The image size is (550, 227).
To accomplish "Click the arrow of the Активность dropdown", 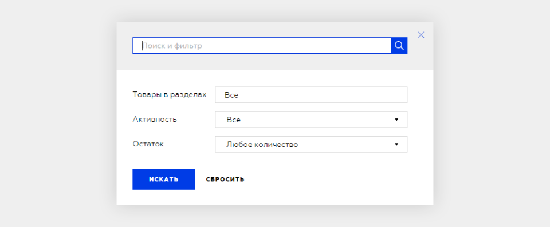I will coord(396,120).
